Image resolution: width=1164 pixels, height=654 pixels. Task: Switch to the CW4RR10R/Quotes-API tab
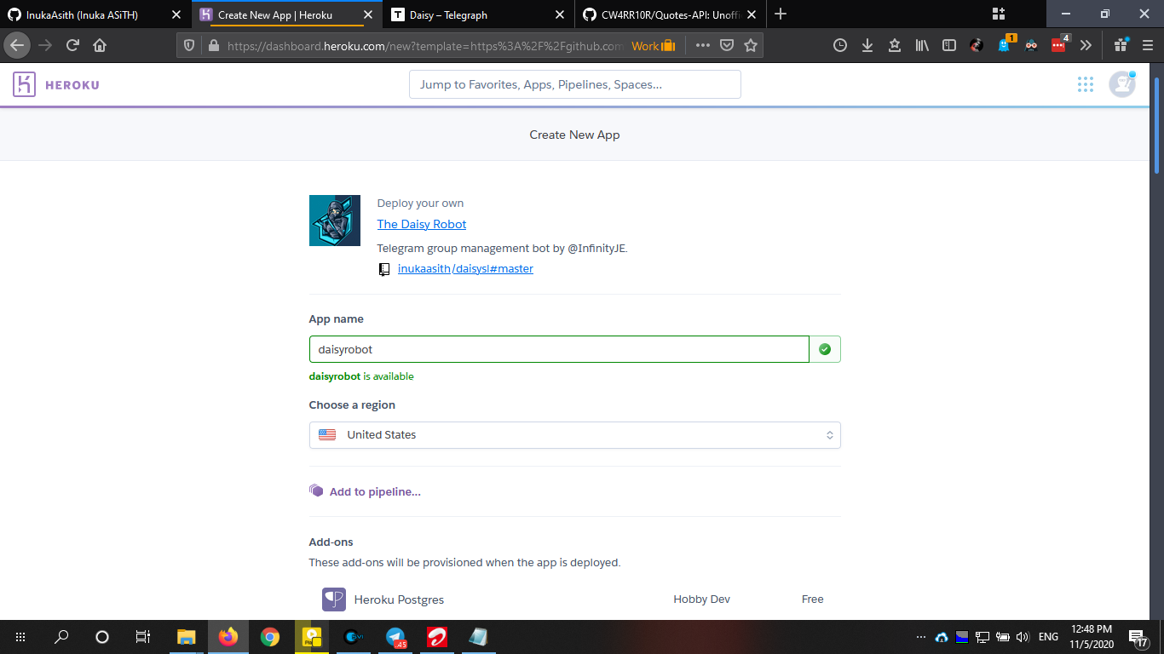click(x=672, y=14)
